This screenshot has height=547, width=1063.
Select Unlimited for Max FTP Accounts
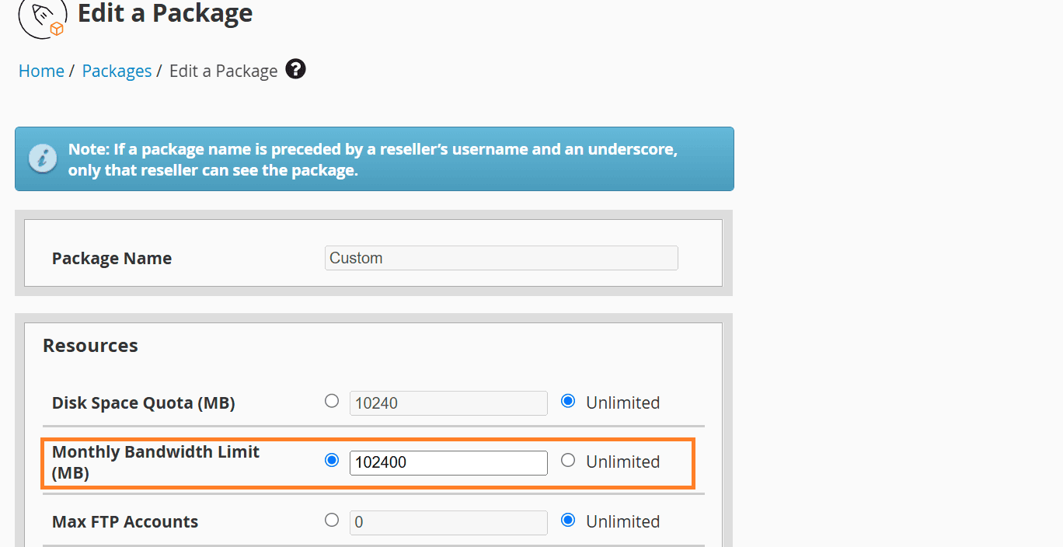568,520
